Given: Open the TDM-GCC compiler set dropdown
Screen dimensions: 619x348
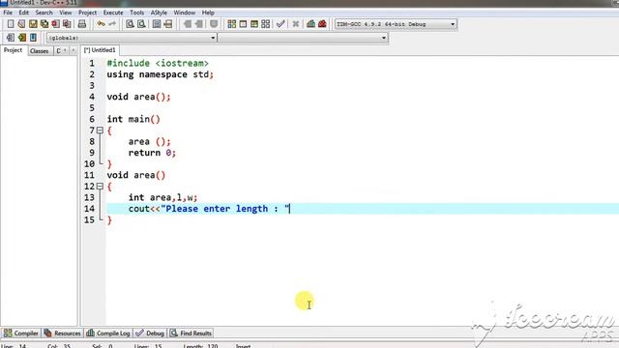Looking at the screenshot, I should [x=396, y=24].
